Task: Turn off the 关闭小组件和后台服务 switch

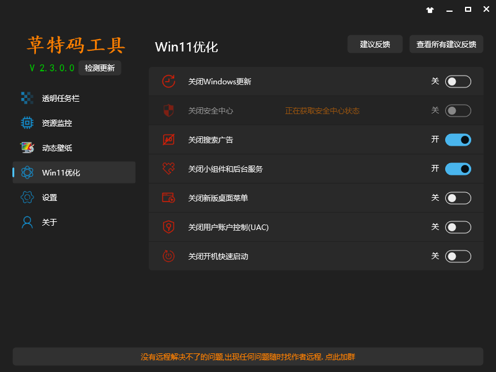Action: click(458, 169)
